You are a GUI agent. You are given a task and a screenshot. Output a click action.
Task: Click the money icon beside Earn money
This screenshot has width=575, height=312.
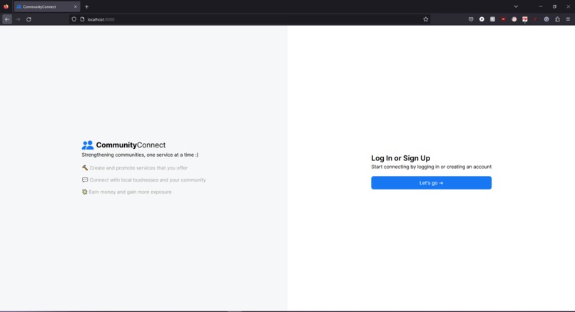pyautogui.click(x=85, y=192)
